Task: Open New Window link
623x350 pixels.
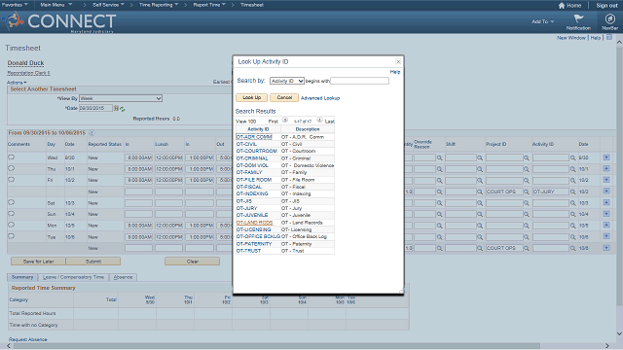Action: [571, 38]
